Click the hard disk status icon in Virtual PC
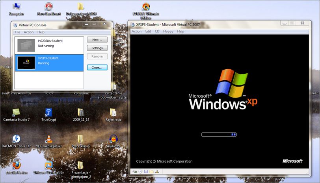Image resolution: width=320 pixels, height=183 pixels. pyautogui.click(x=135, y=172)
